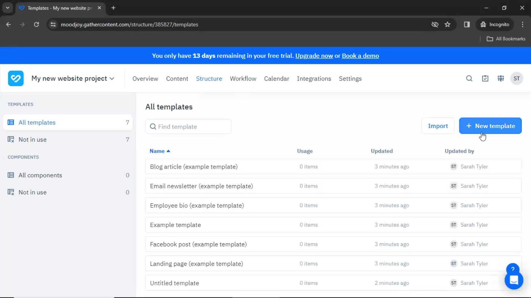Viewport: 531px width, 298px height.
Task: Select All components in sidebar
Action: (68, 175)
